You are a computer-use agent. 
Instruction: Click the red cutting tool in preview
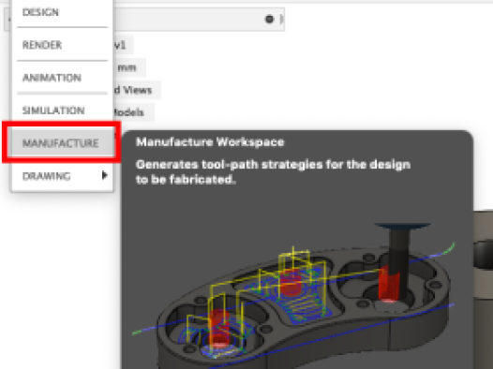[389, 284]
